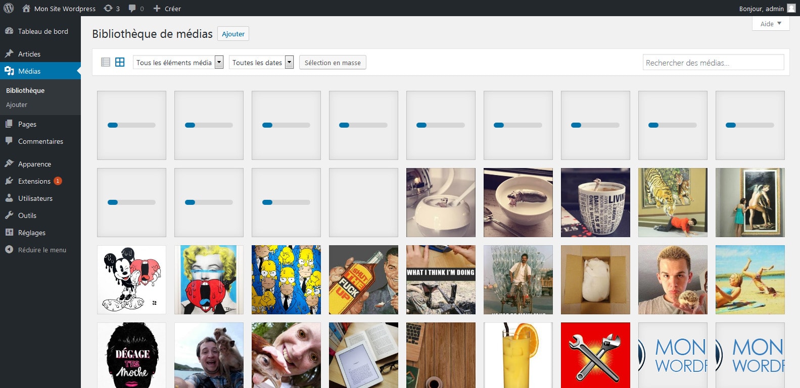800x388 pixels.
Task: Select the tiger painting thumbnail
Action: (673, 202)
